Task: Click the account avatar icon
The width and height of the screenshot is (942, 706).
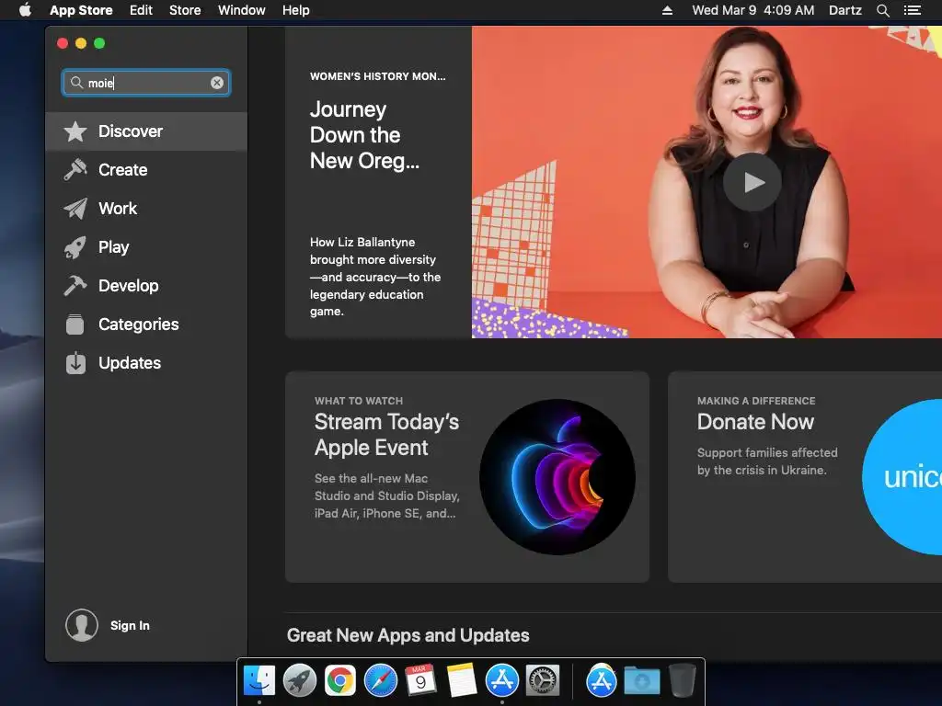Action: point(82,625)
